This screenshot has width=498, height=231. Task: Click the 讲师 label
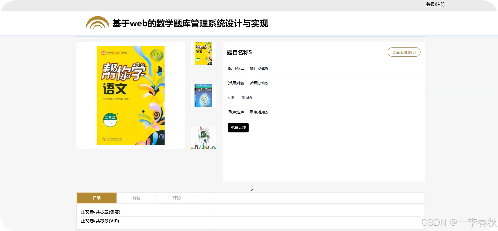[232, 98]
